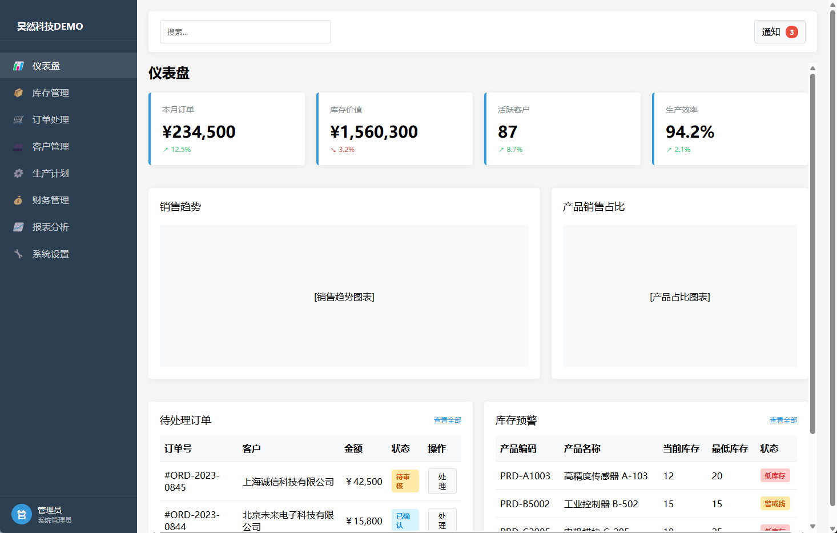Click the 搜索 search input field

[245, 31]
